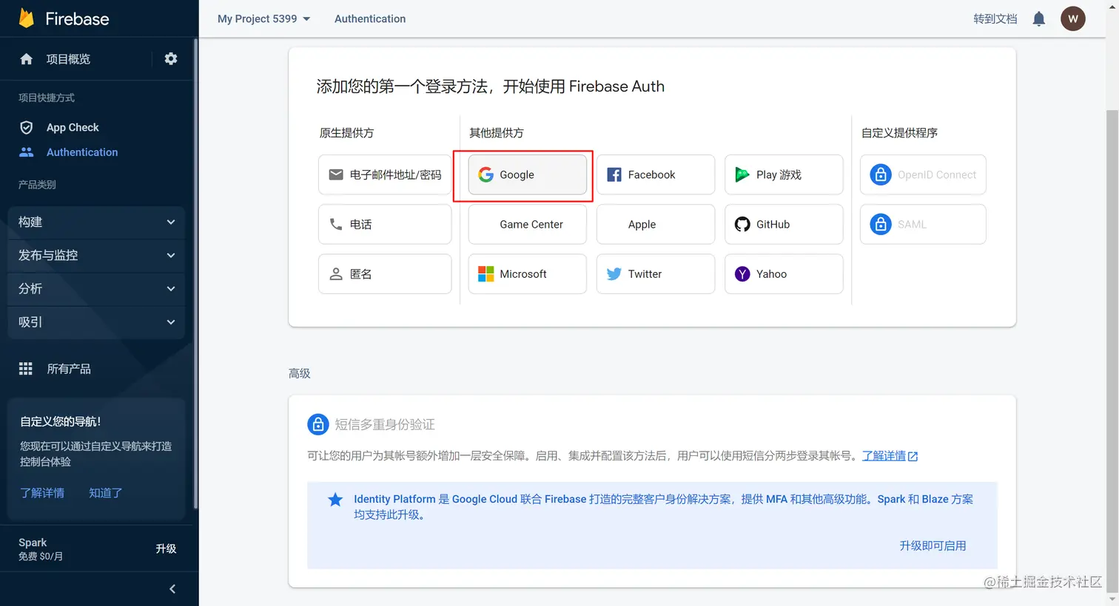
Task: Click the person icon for 匿名 provider
Action: 336,273
